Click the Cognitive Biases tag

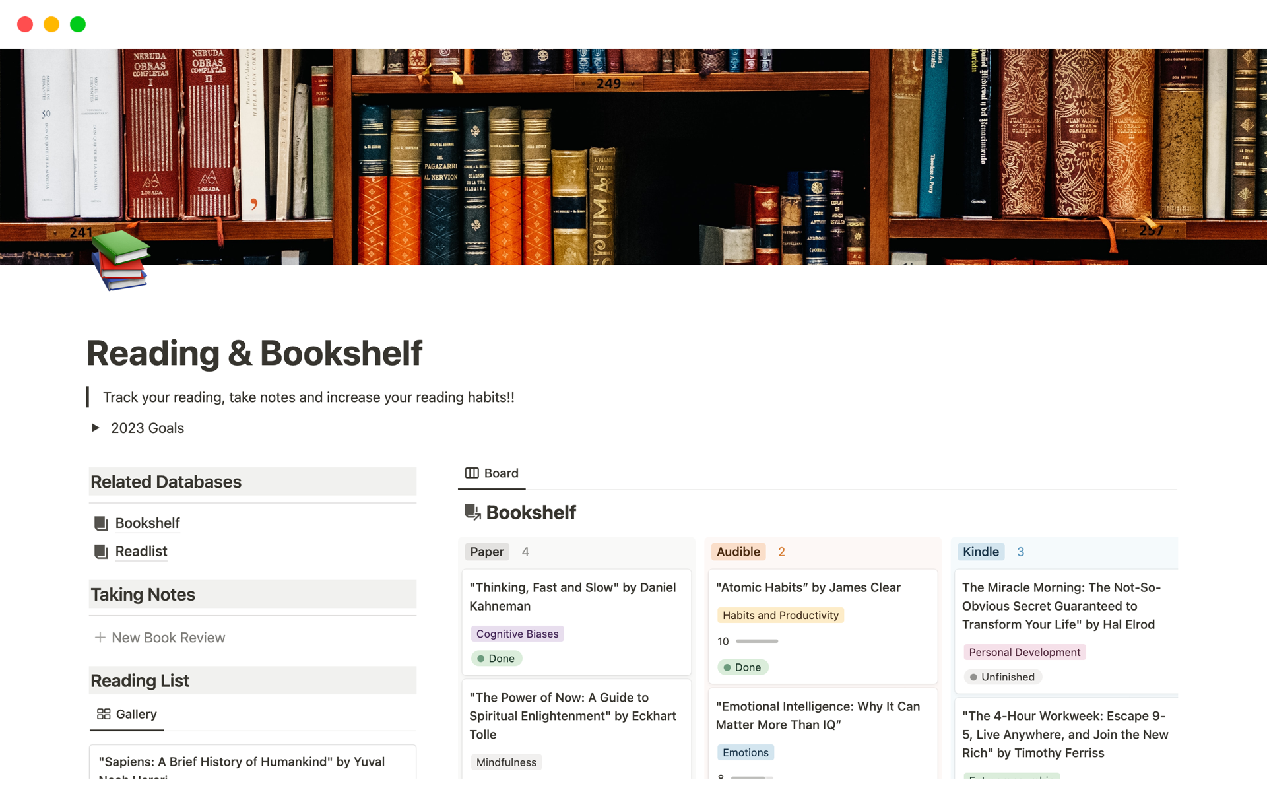[x=517, y=633]
